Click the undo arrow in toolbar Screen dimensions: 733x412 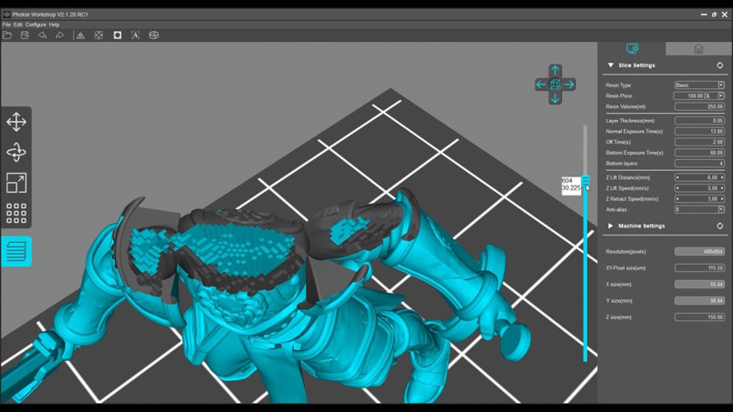[43, 35]
